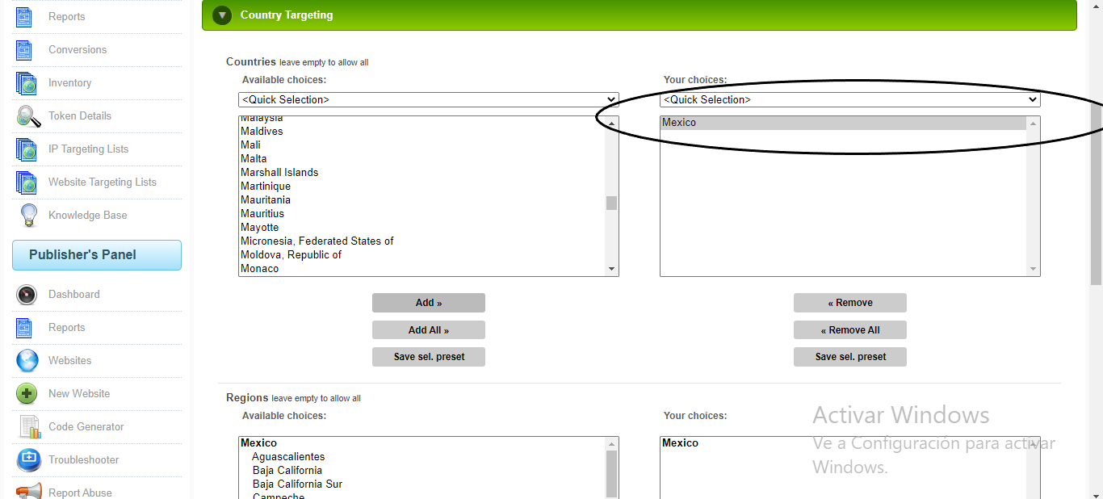Click the Dashboard gauge icon
This screenshot has height=499, width=1103.
coord(27,295)
